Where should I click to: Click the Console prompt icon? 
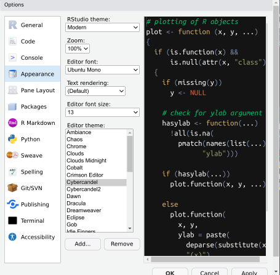(x=12, y=58)
